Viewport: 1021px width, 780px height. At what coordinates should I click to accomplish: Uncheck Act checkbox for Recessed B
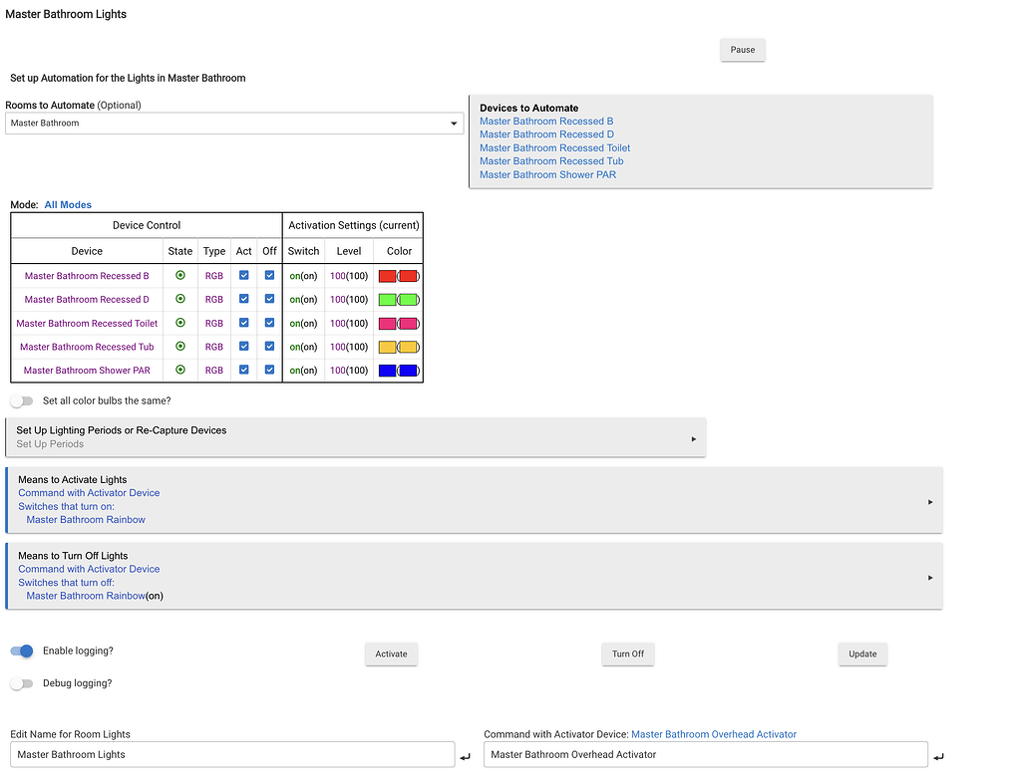point(243,275)
